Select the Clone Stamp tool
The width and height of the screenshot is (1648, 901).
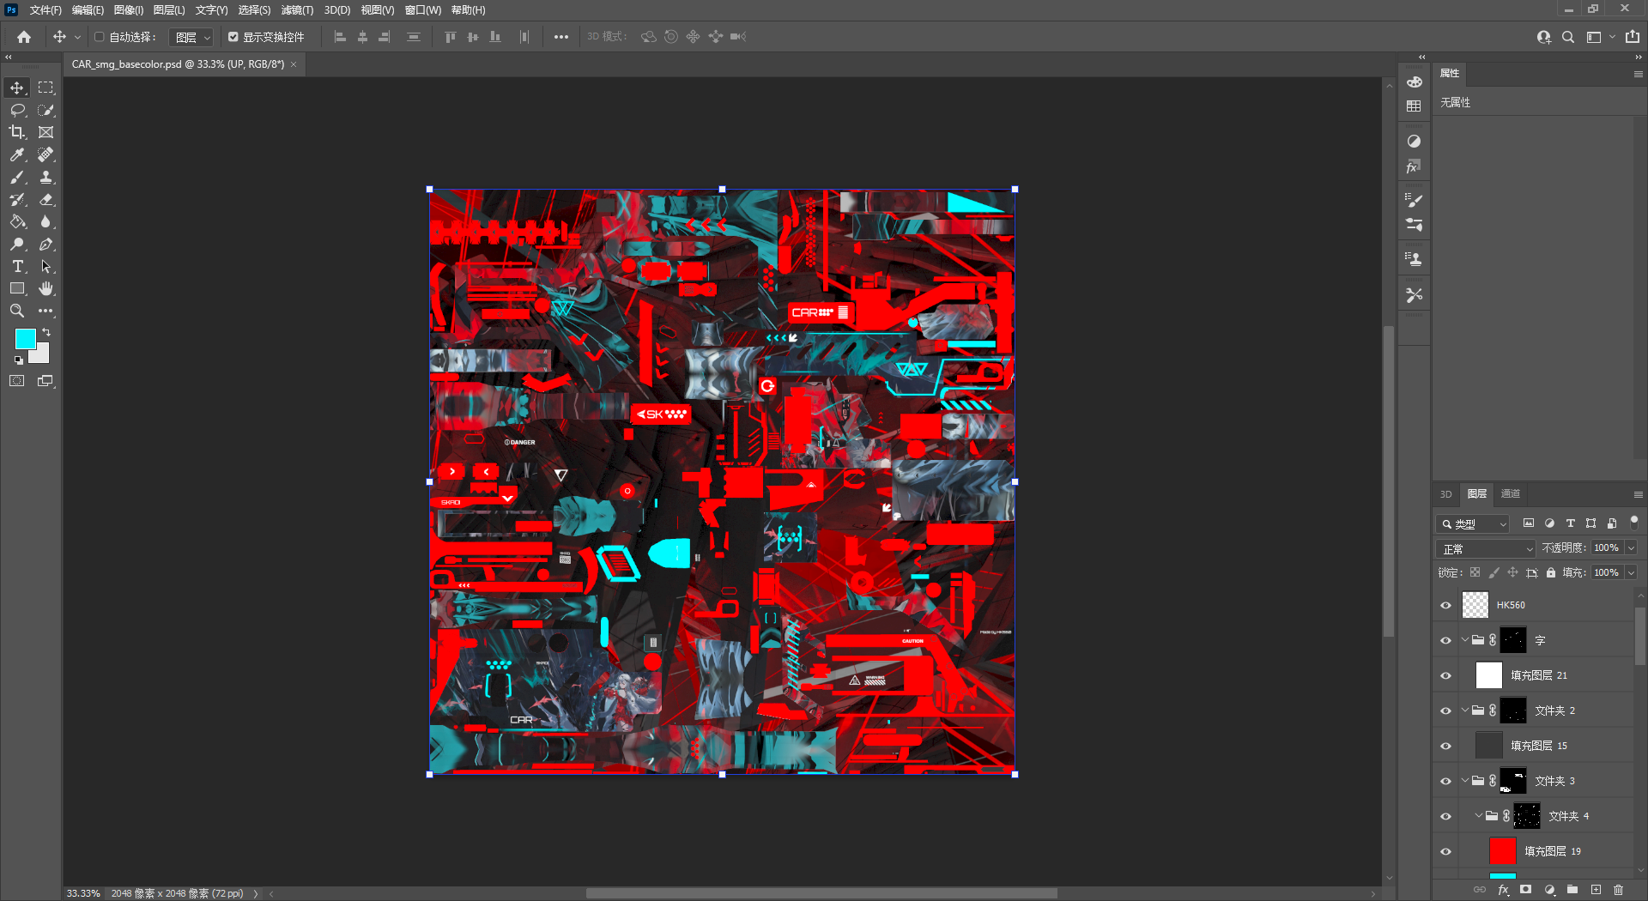[x=45, y=177]
